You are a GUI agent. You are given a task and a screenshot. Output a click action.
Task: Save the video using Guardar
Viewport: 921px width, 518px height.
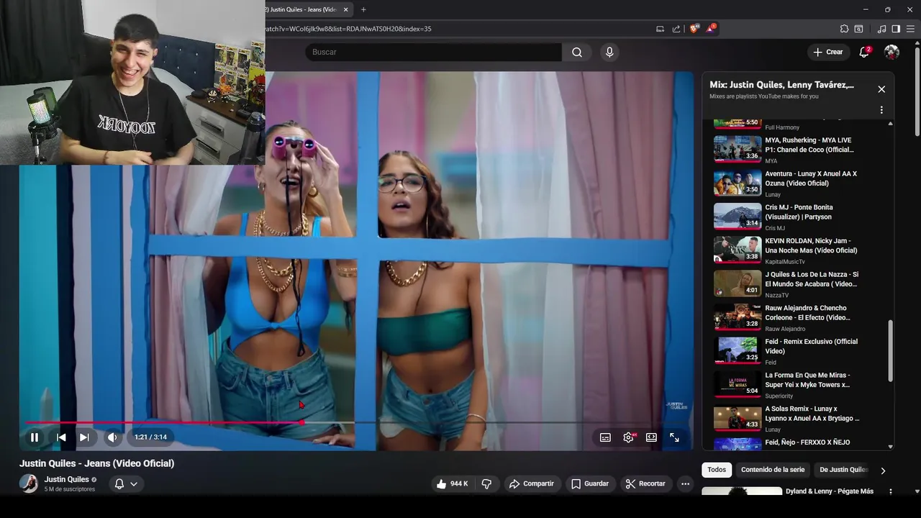point(589,483)
